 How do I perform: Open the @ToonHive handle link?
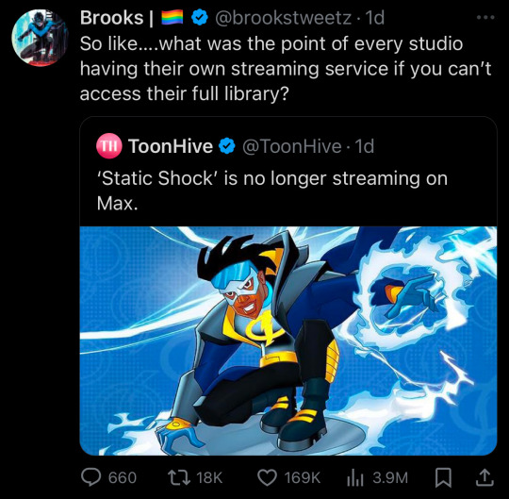point(291,146)
